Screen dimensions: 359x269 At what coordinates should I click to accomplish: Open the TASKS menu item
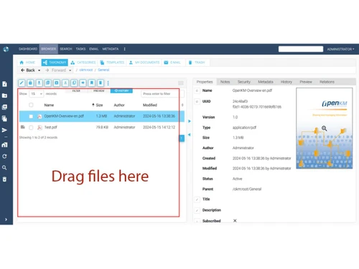tap(80, 49)
